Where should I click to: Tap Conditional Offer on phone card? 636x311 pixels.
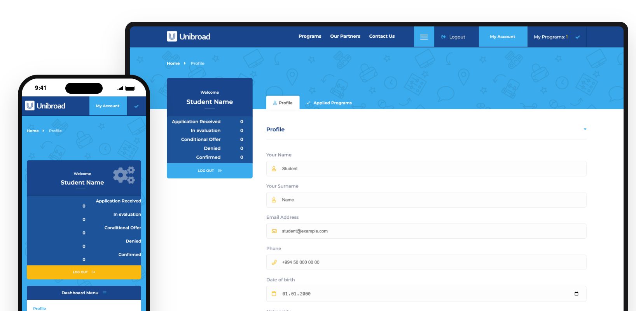(122, 228)
